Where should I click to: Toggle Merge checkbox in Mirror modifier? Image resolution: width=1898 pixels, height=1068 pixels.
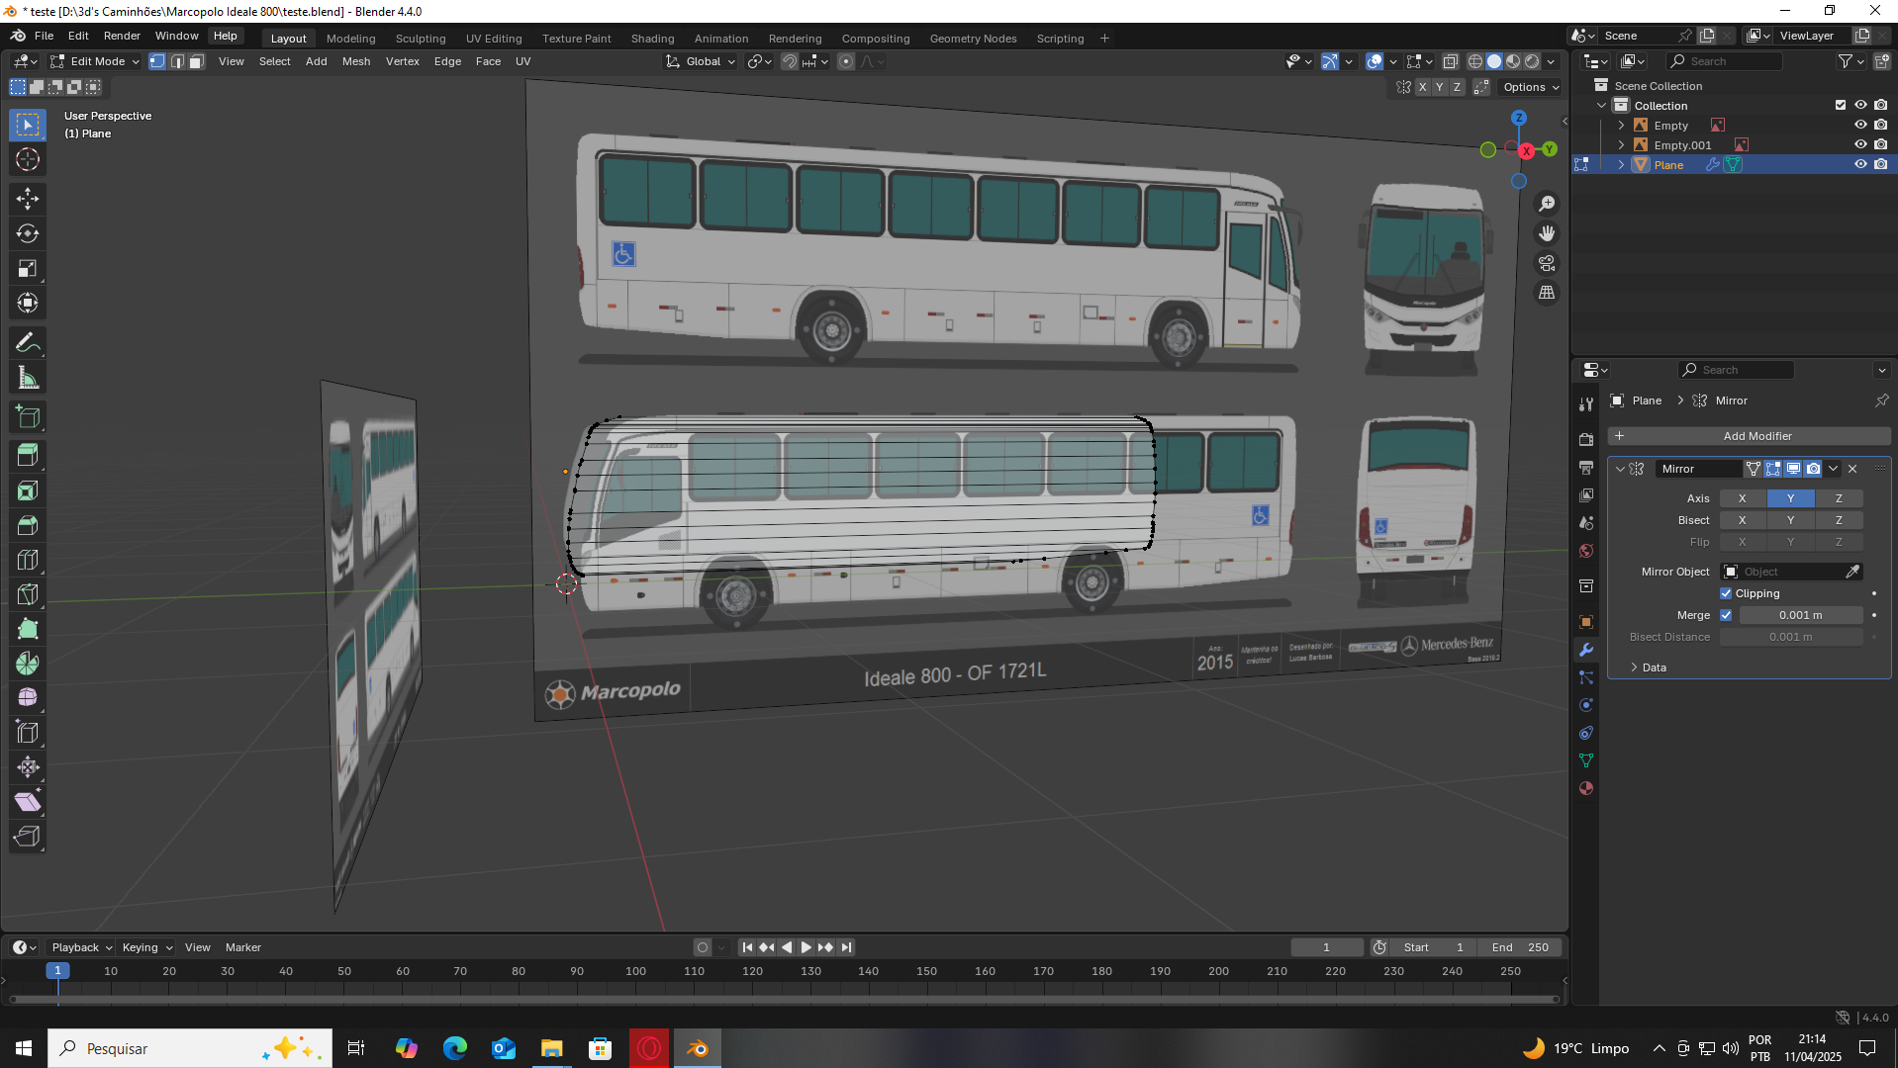1726,615
